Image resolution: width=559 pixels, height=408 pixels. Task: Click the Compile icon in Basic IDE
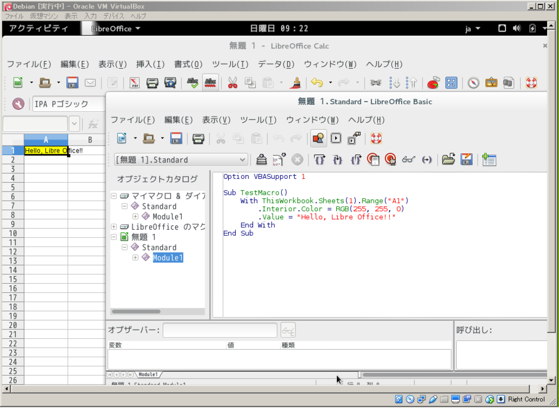261,160
